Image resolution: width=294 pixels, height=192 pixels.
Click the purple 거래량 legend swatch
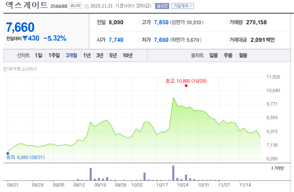click(x=272, y=168)
